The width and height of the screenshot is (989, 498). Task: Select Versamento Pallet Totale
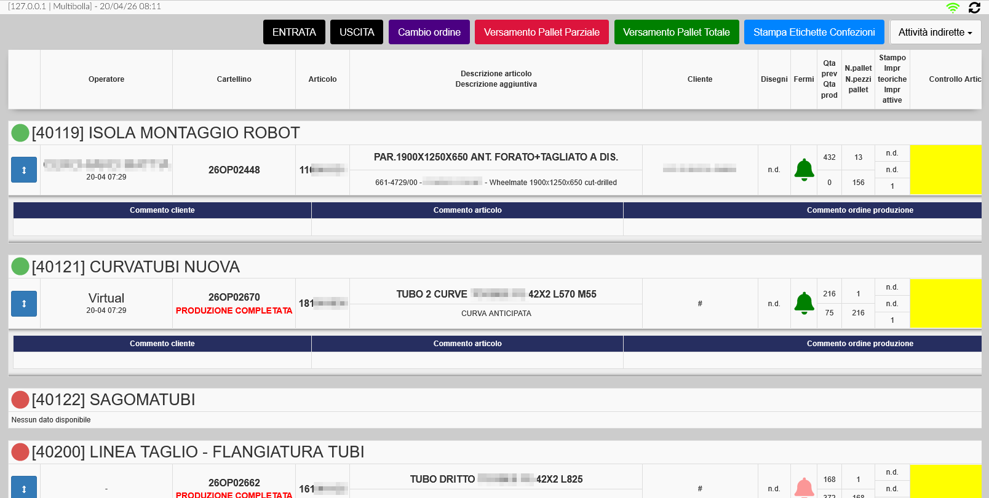(x=677, y=32)
